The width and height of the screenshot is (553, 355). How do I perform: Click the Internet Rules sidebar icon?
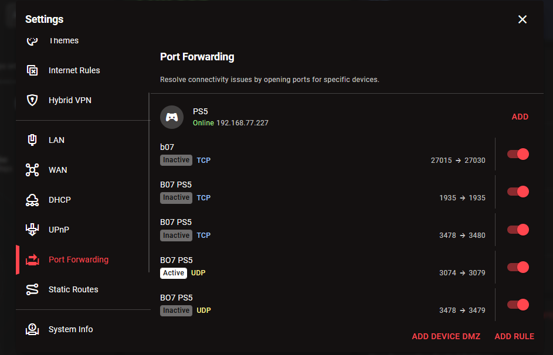[32, 70]
